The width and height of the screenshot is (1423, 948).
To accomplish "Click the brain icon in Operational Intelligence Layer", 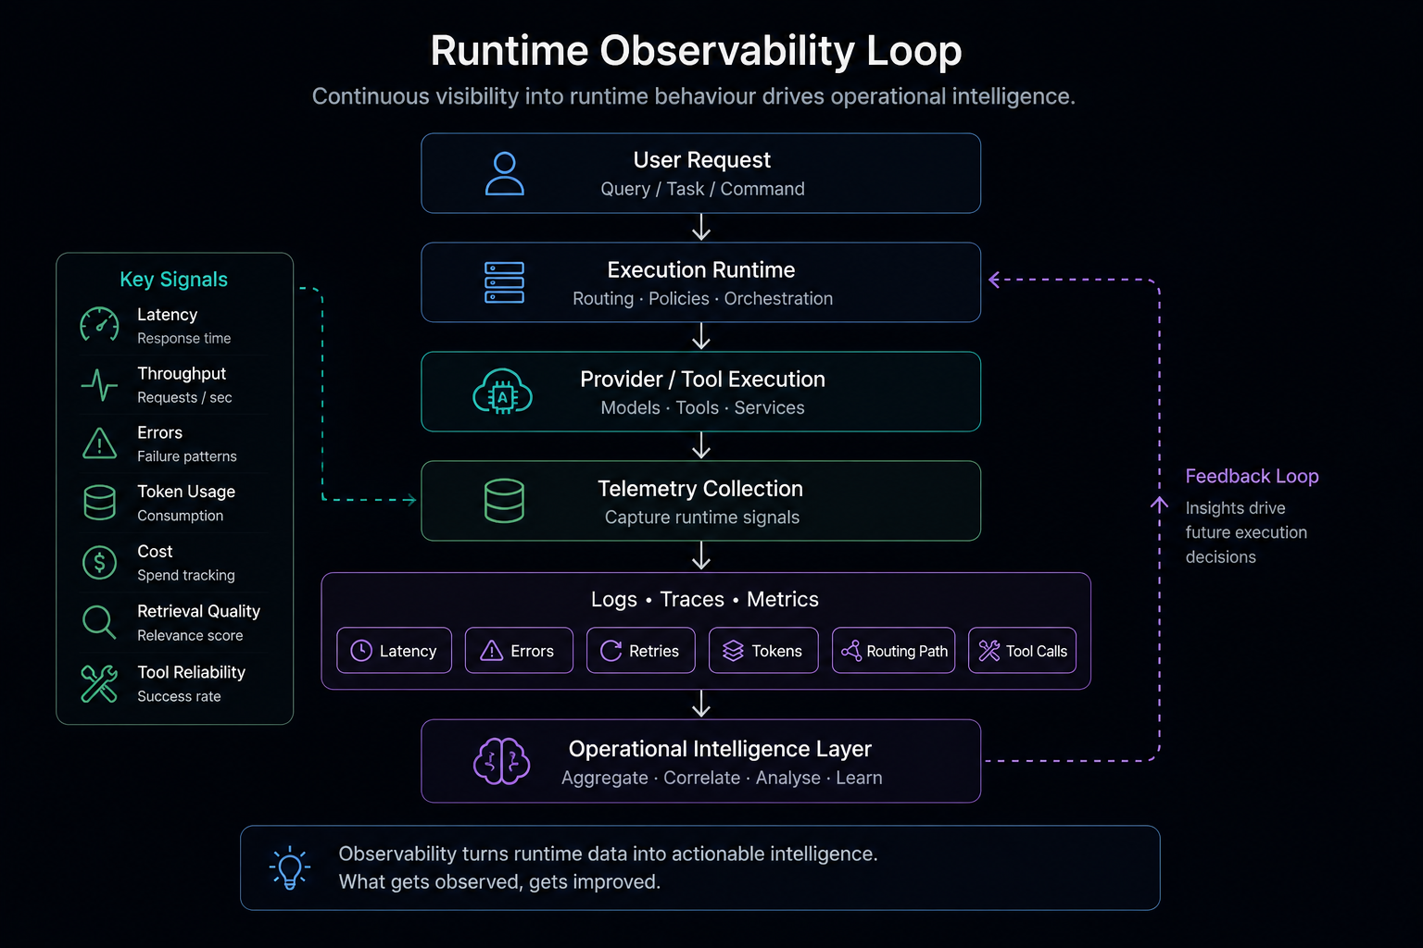I will (x=502, y=762).
